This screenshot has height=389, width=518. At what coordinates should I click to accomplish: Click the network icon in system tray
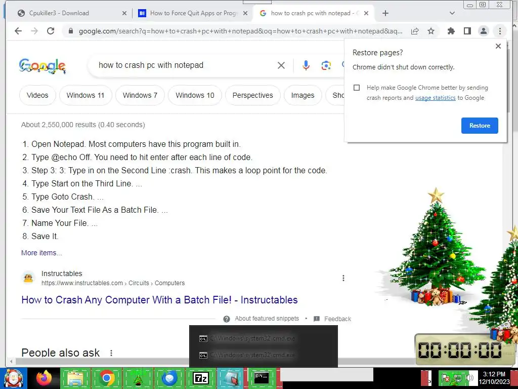[458, 378]
